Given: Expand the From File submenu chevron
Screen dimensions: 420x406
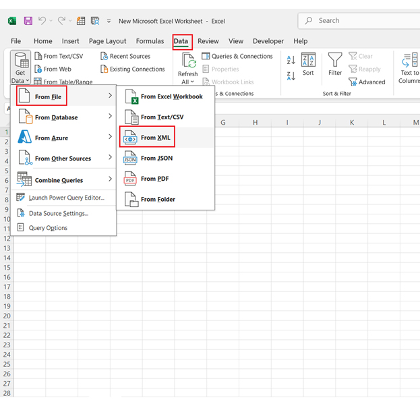Looking at the screenshot, I should (x=110, y=95).
